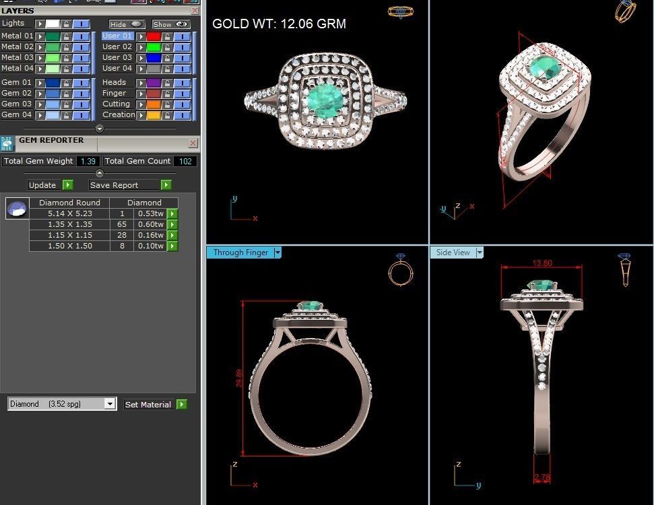The height and width of the screenshot is (505, 654).
Task: Expand the Metal 01 layer arrow
Action: (x=40, y=36)
